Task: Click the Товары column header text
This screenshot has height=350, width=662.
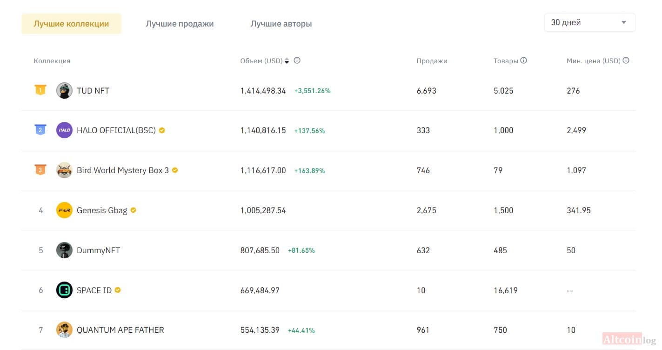Action: tap(506, 61)
